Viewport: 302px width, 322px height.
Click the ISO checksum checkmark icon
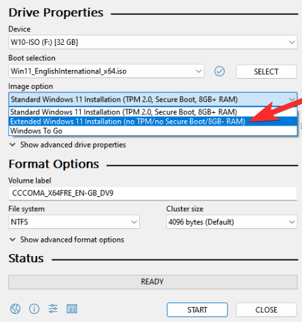pyautogui.click(x=219, y=71)
